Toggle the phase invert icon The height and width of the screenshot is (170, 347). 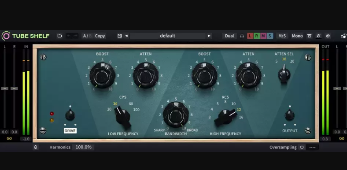point(318,36)
